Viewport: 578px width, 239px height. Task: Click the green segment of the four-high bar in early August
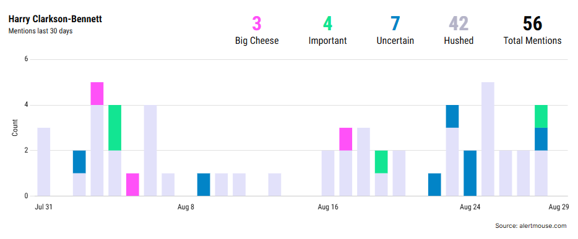(114, 128)
